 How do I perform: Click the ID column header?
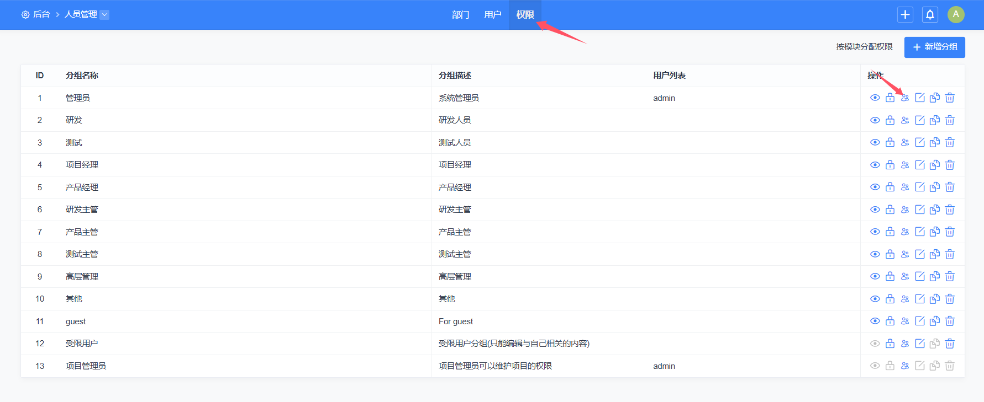pos(40,76)
